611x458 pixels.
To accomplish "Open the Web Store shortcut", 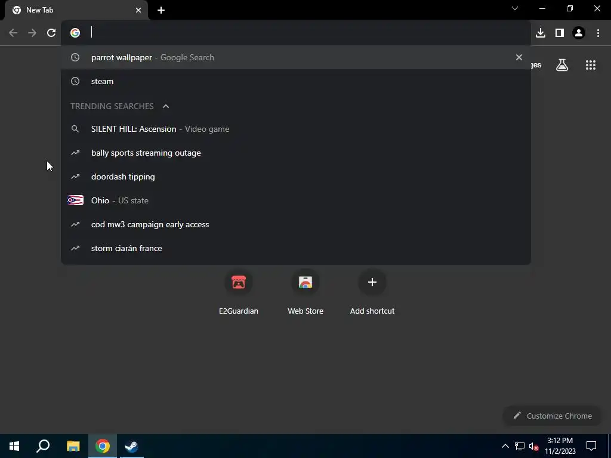I will [305, 292].
